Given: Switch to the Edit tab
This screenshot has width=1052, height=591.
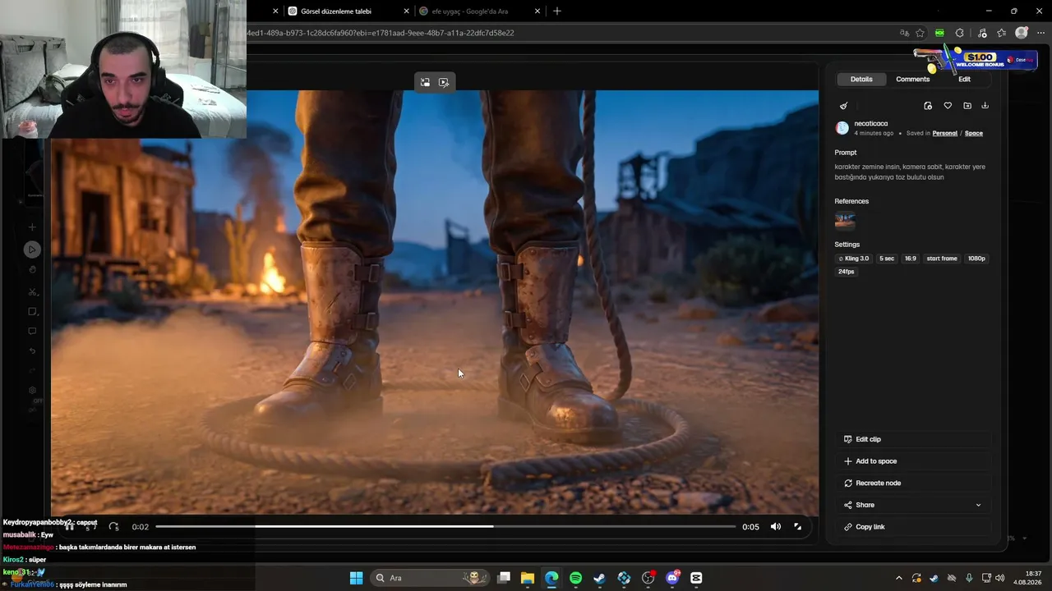Looking at the screenshot, I should click(x=964, y=80).
